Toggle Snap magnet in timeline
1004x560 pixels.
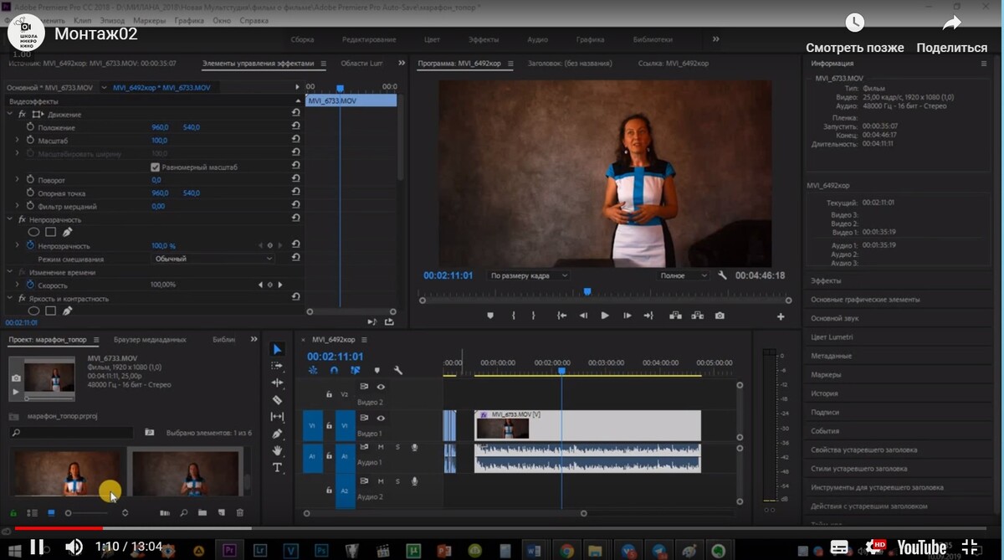(334, 370)
